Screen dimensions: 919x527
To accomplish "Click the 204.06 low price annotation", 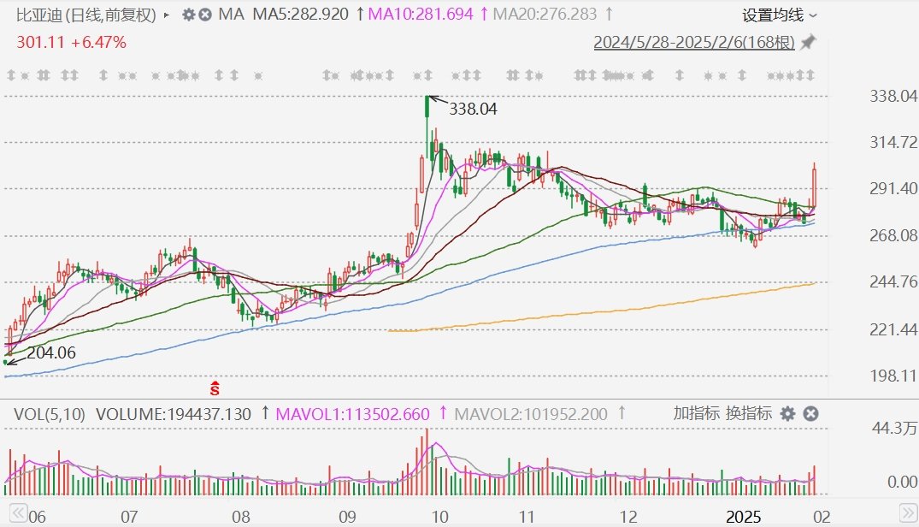I will (x=50, y=352).
